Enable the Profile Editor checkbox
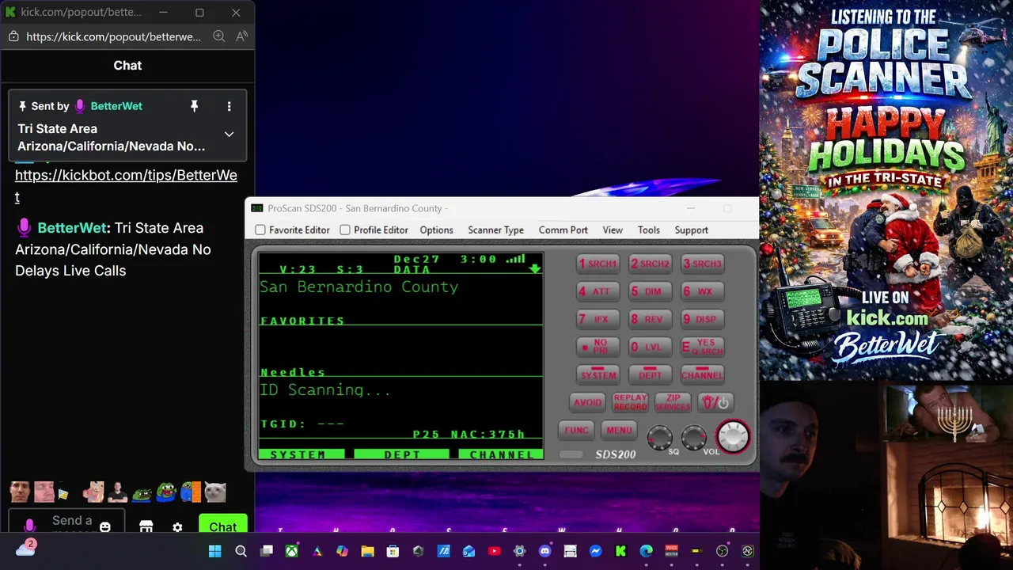The image size is (1013, 570). coord(345,230)
